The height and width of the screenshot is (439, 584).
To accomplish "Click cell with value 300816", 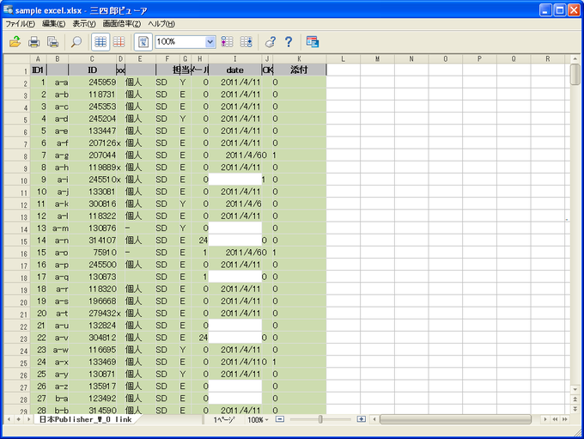I will click(93, 204).
